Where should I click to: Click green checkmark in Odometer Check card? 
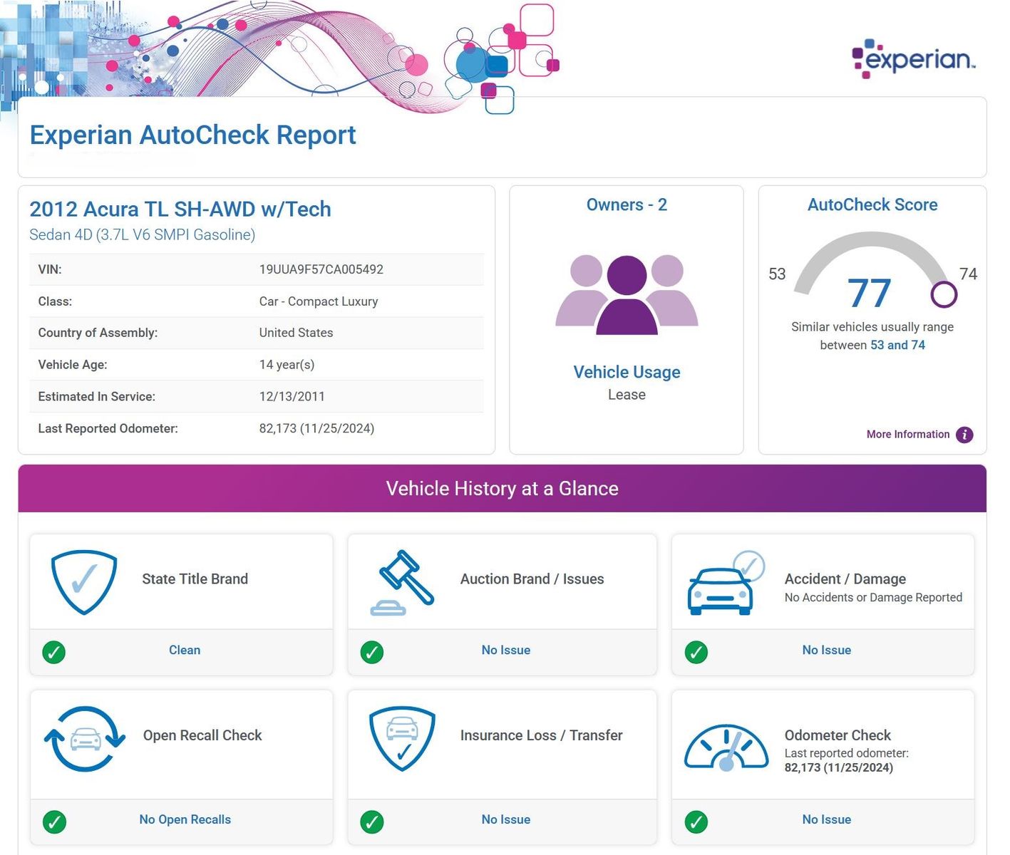(x=696, y=822)
